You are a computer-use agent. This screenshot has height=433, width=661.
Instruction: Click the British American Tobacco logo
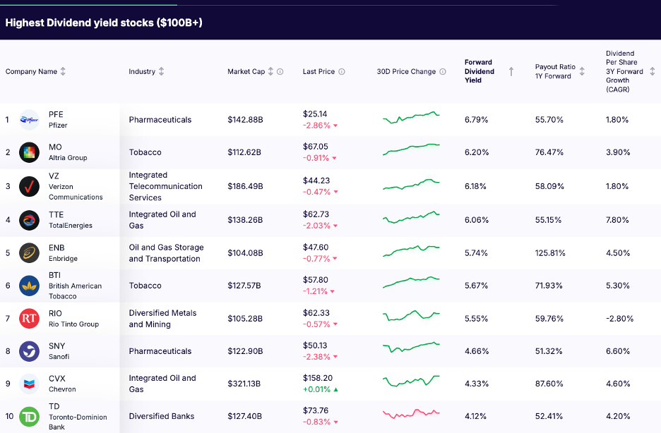tap(29, 286)
